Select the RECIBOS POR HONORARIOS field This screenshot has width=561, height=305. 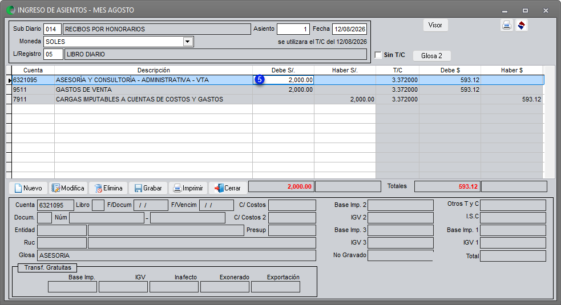pos(157,29)
